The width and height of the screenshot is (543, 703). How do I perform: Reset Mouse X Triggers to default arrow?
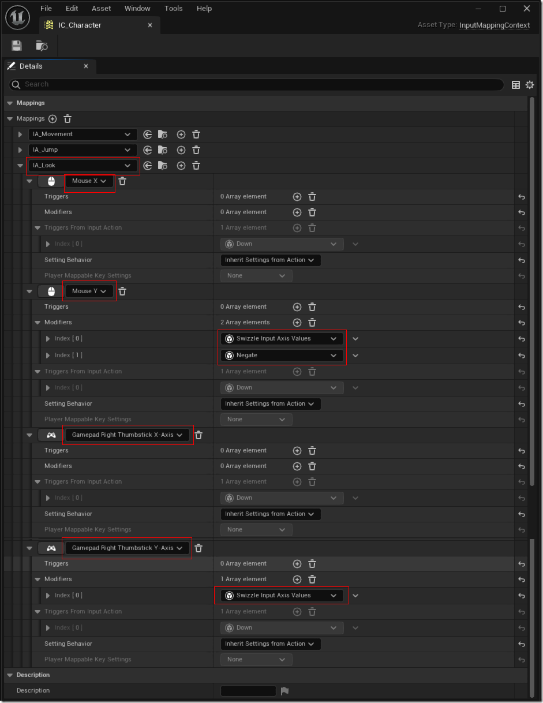[x=522, y=197]
